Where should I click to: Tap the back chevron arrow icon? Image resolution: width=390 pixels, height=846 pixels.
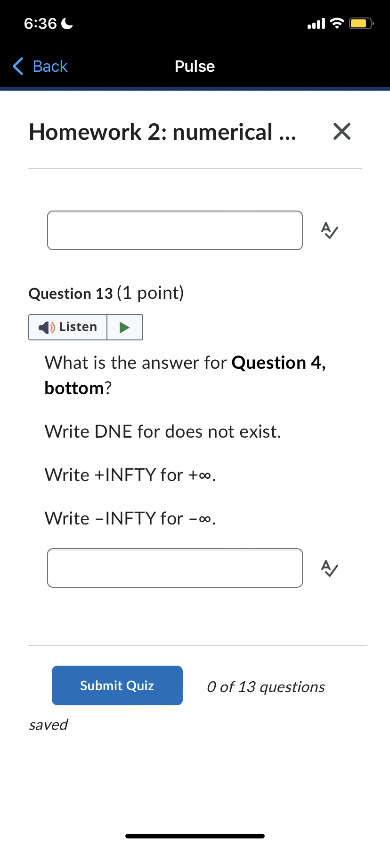pos(17,66)
